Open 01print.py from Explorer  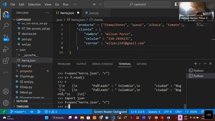point(27,76)
